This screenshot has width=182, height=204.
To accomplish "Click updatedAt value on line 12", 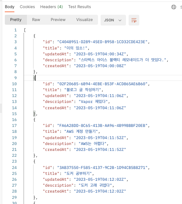I will pyautogui.click(x=100, y=96).
